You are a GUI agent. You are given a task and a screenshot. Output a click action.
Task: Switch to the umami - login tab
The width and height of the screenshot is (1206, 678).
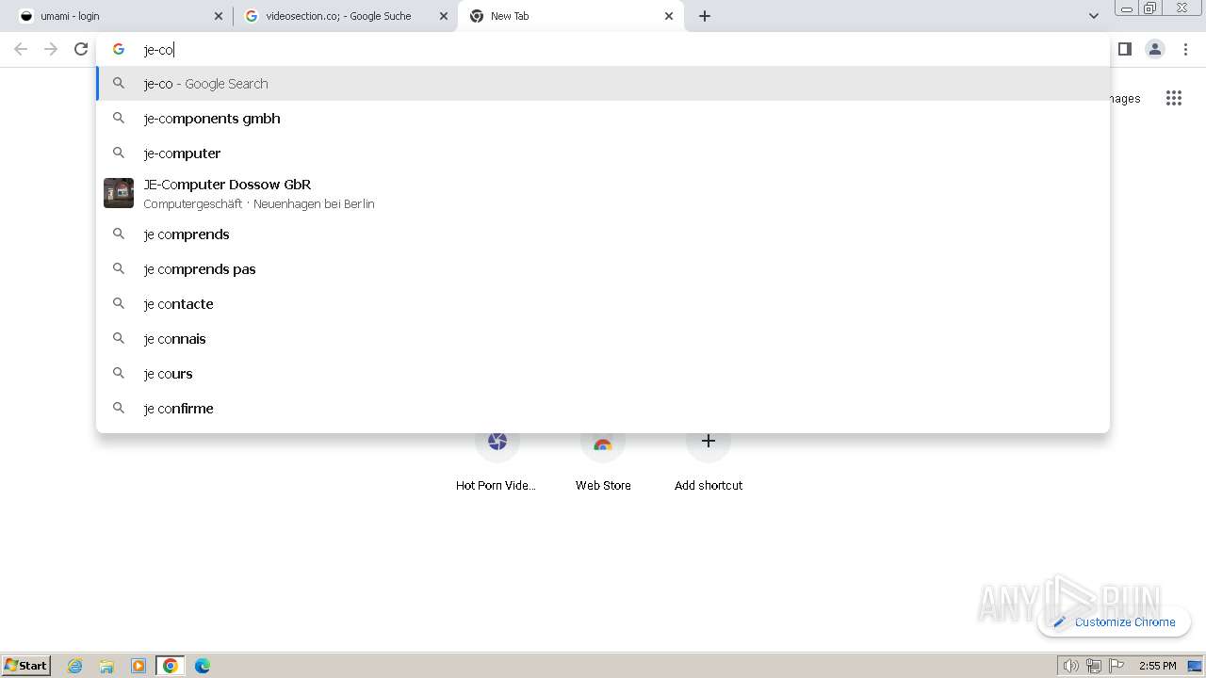pos(121,16)
